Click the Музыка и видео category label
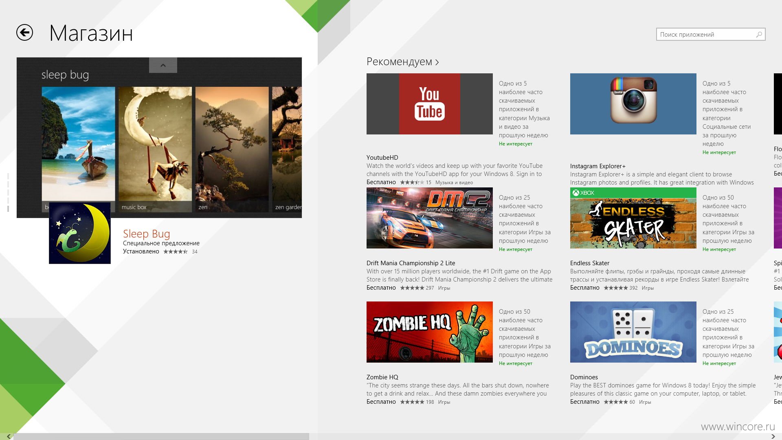Image resolution: width=782 pixels, height=440 pixels. 454,183
